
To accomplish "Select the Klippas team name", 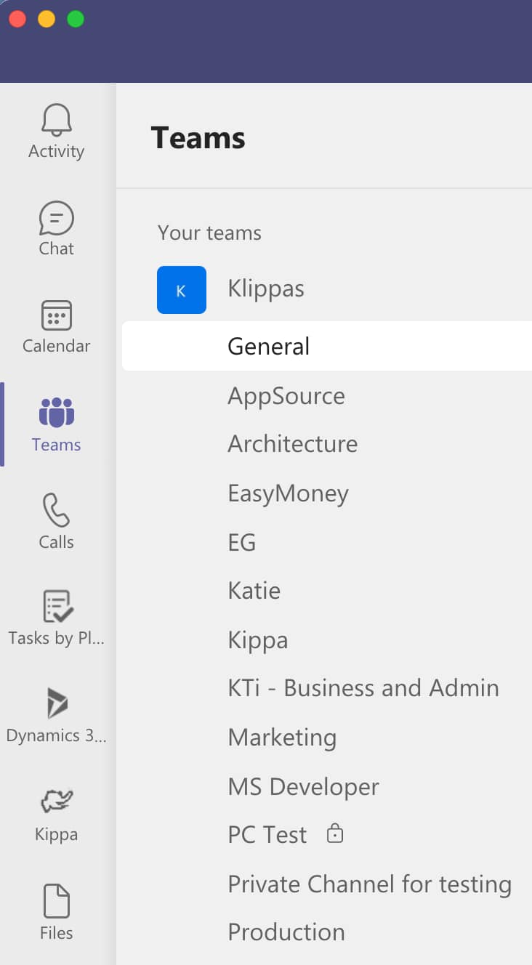I will [x=266, y=289].
